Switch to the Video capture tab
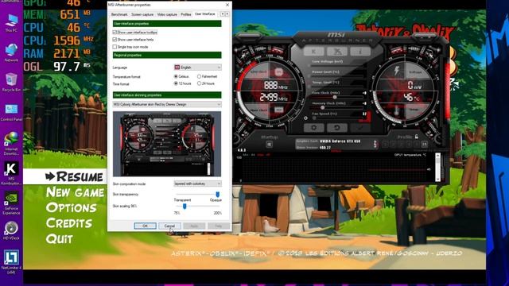 (x=167, y=14)
